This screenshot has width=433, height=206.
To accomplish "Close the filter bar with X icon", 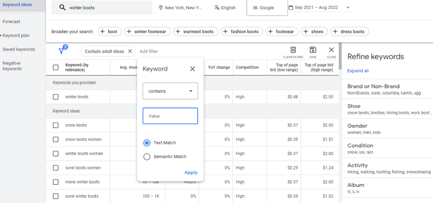I will (331, 50).
